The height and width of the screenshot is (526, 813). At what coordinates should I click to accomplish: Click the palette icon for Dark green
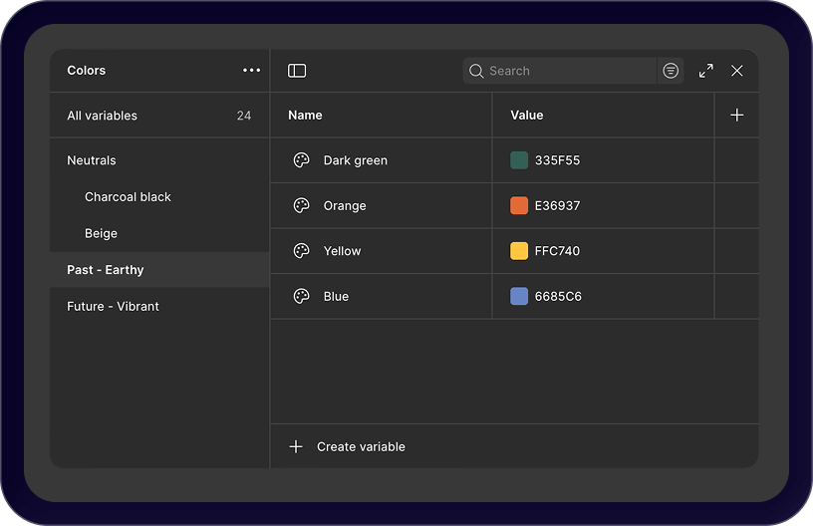pos(301,160)
